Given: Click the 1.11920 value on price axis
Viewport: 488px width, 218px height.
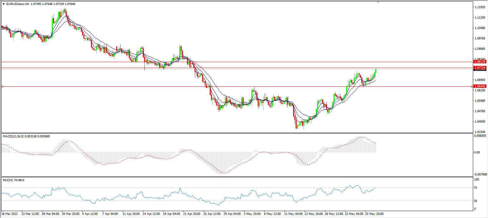Looking at the screenshot, I should 480,7.
